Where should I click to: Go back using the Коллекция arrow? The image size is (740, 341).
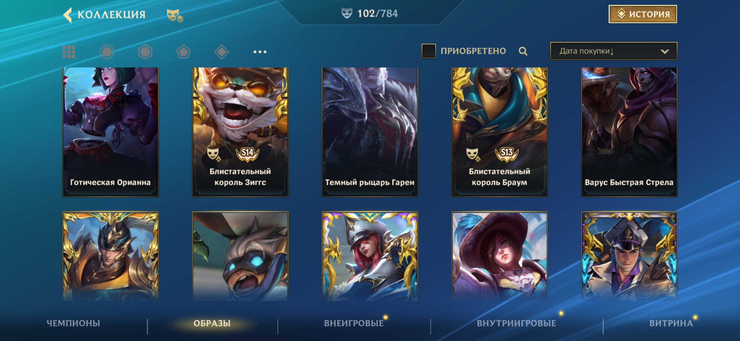67,15
